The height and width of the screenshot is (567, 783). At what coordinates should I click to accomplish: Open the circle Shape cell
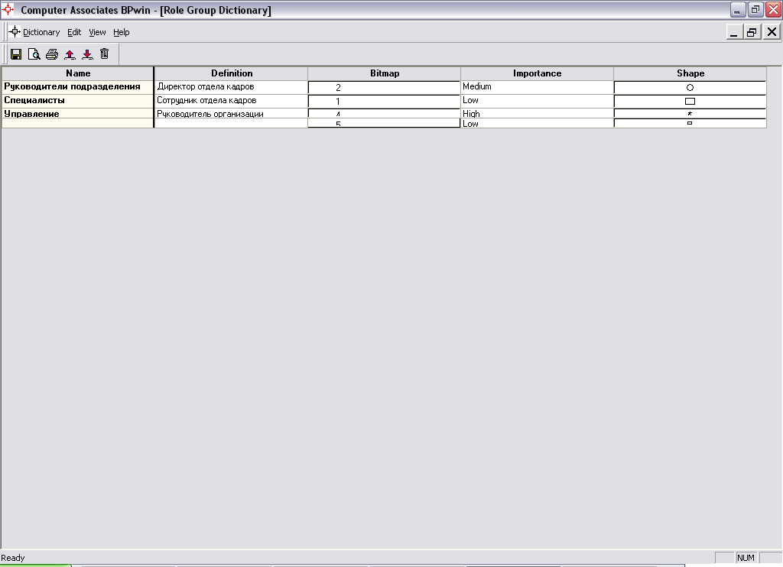(690, 87)
